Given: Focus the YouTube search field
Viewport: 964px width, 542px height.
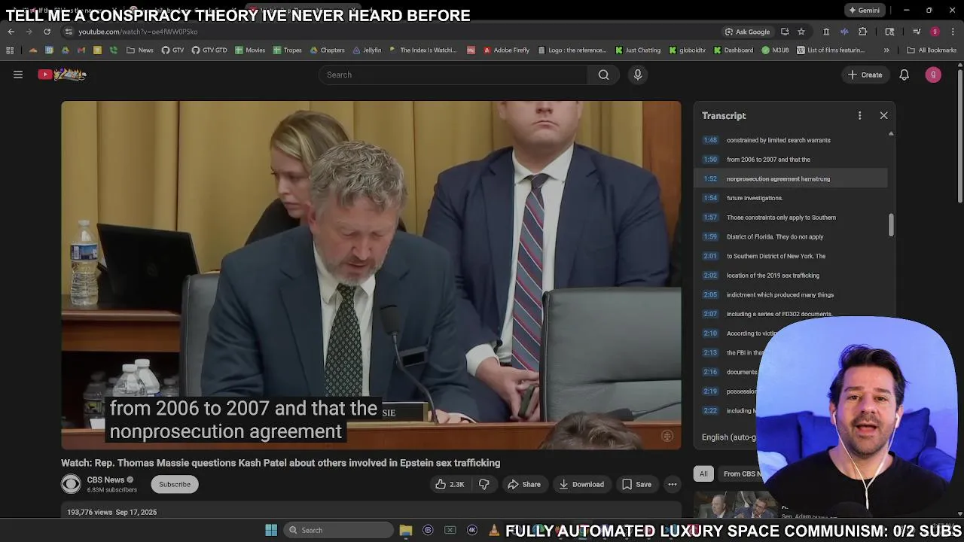Looking at the screenshot, I should click(x=454, y=75).
